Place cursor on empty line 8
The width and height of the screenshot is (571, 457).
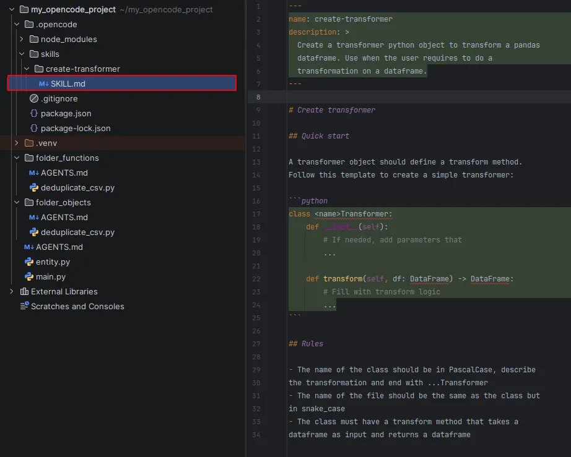[429, 97]
